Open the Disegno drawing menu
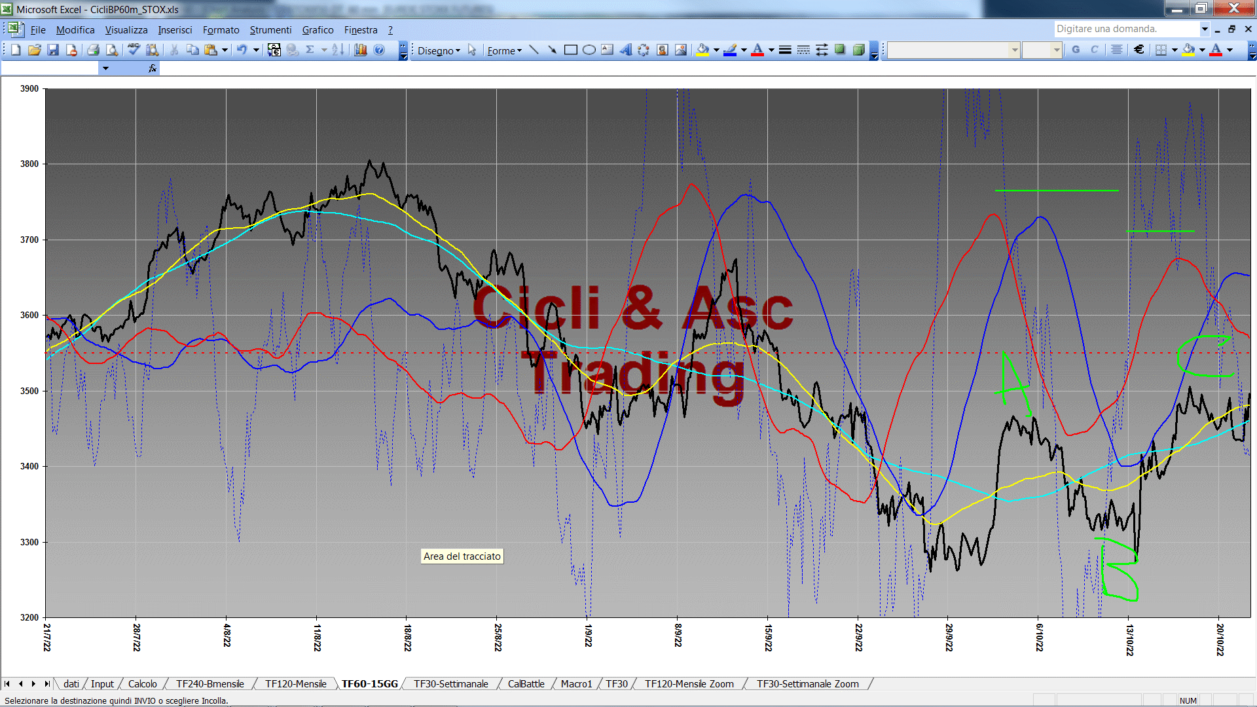The image size is (1257, 707). [439, 50]
